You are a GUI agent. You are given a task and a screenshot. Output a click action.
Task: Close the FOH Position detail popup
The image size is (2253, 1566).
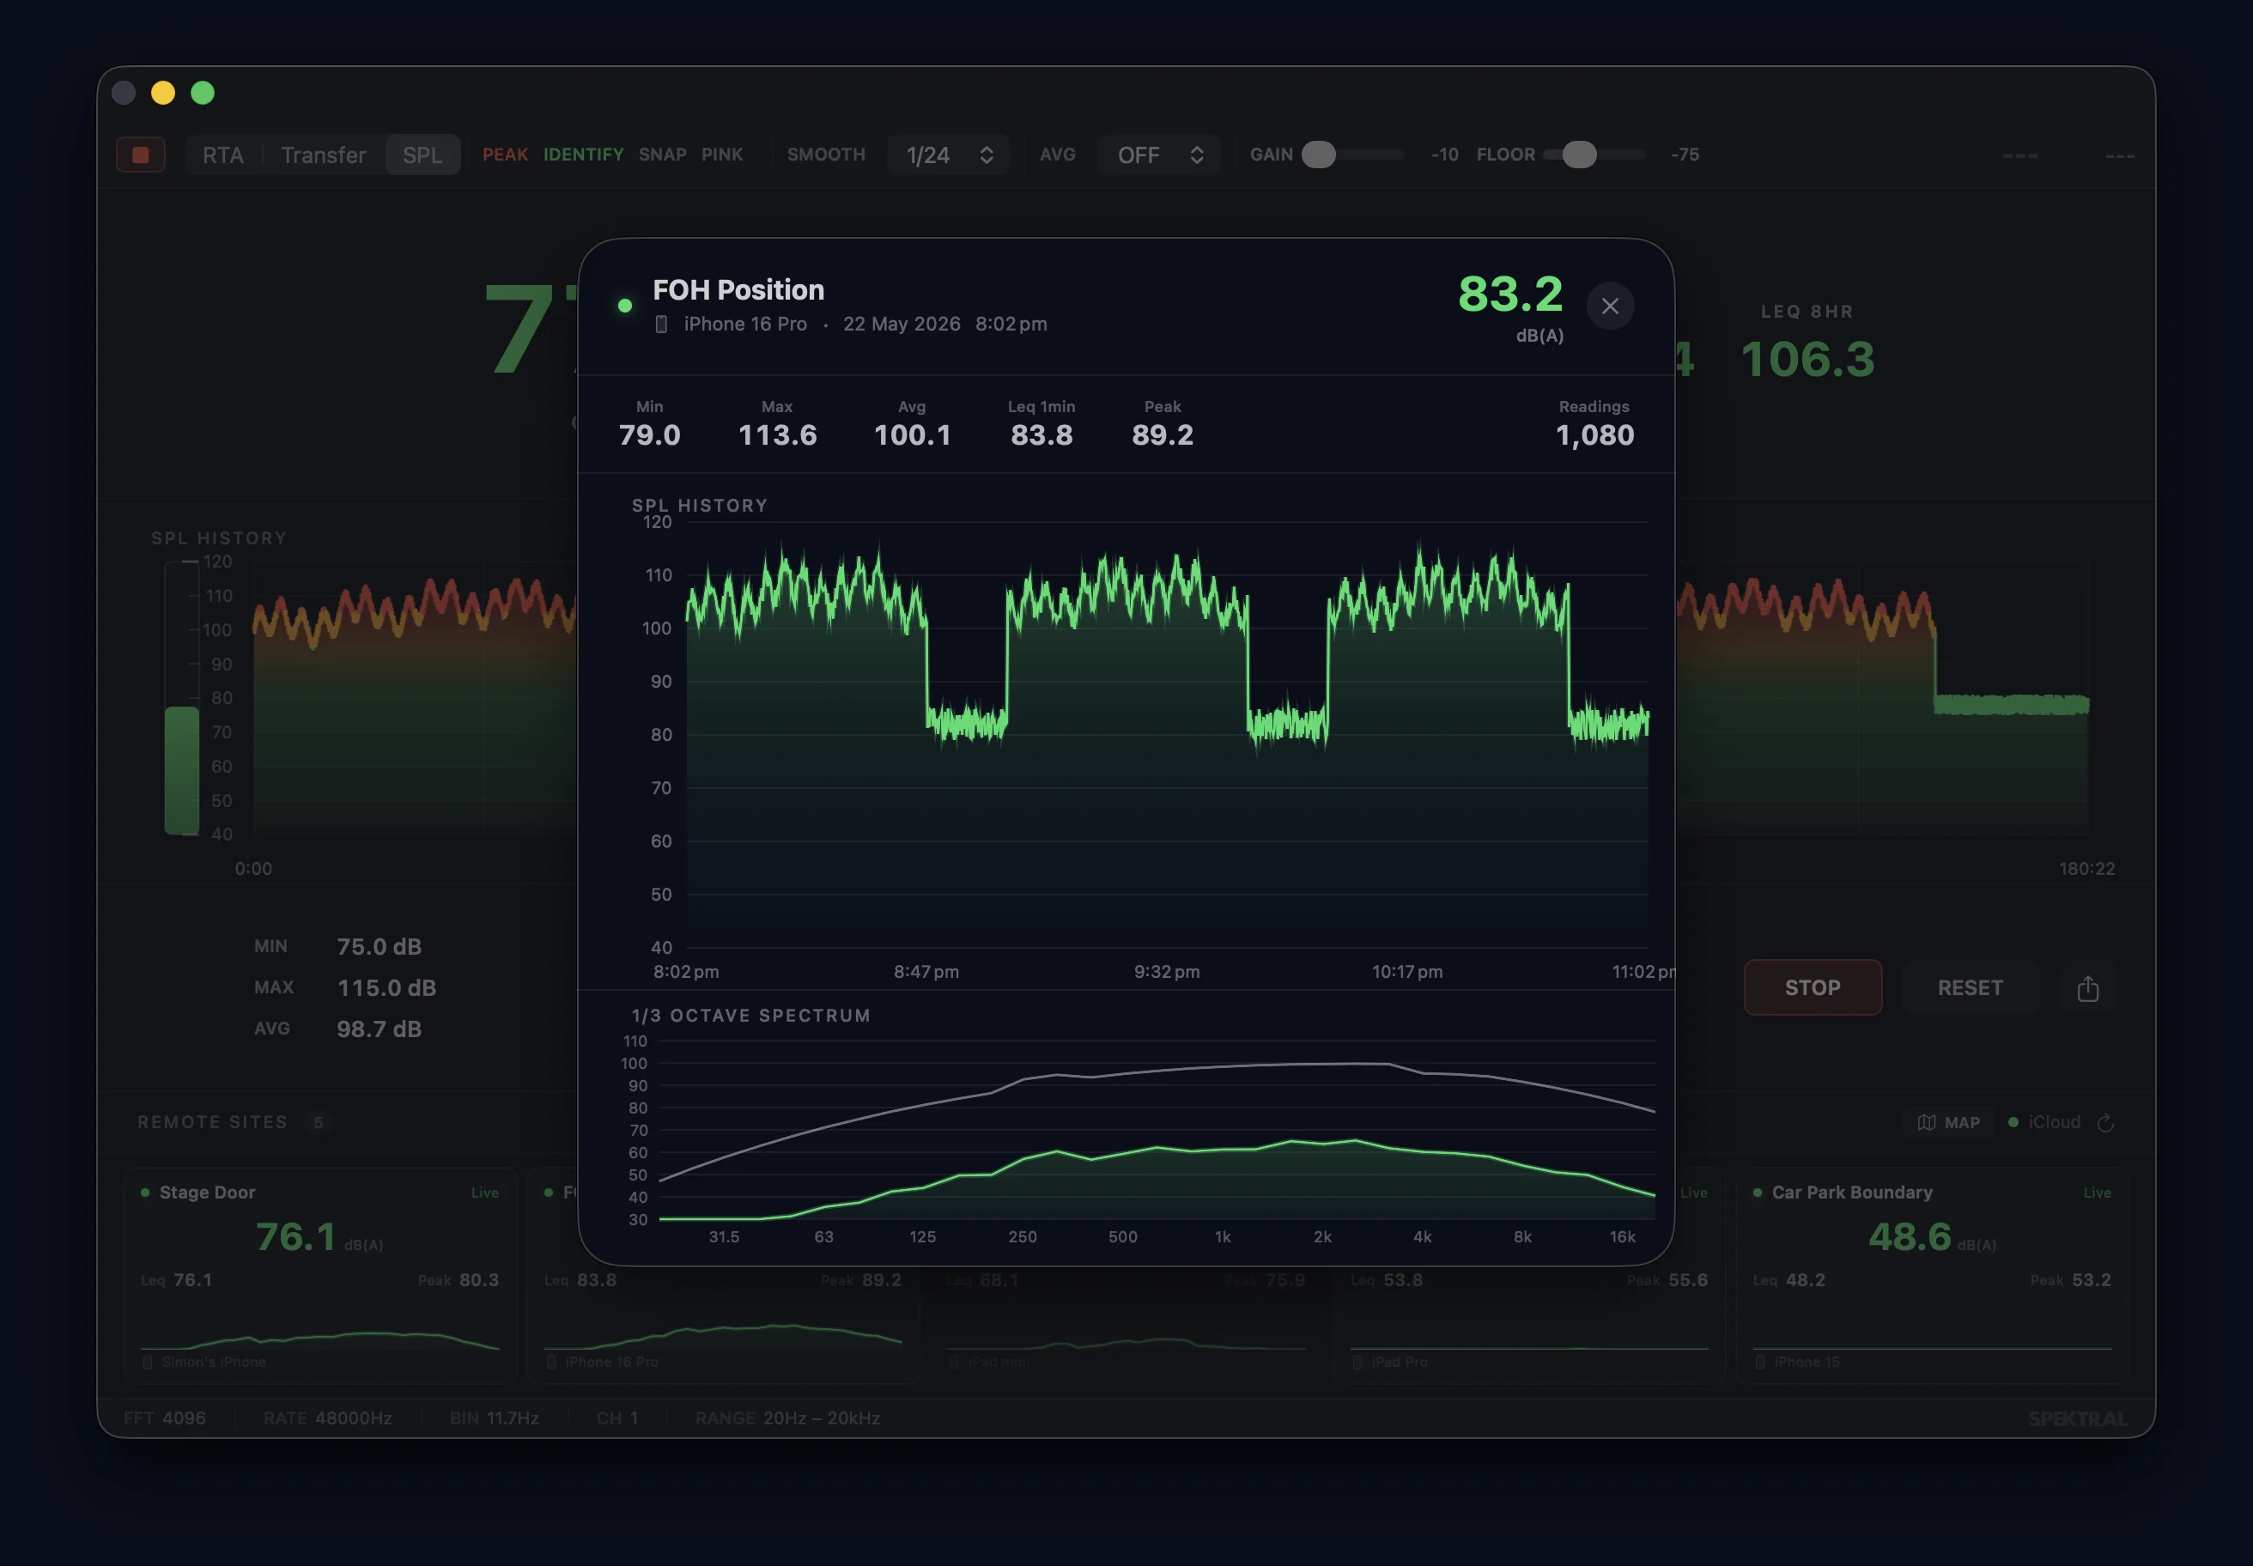[1609, 307]
